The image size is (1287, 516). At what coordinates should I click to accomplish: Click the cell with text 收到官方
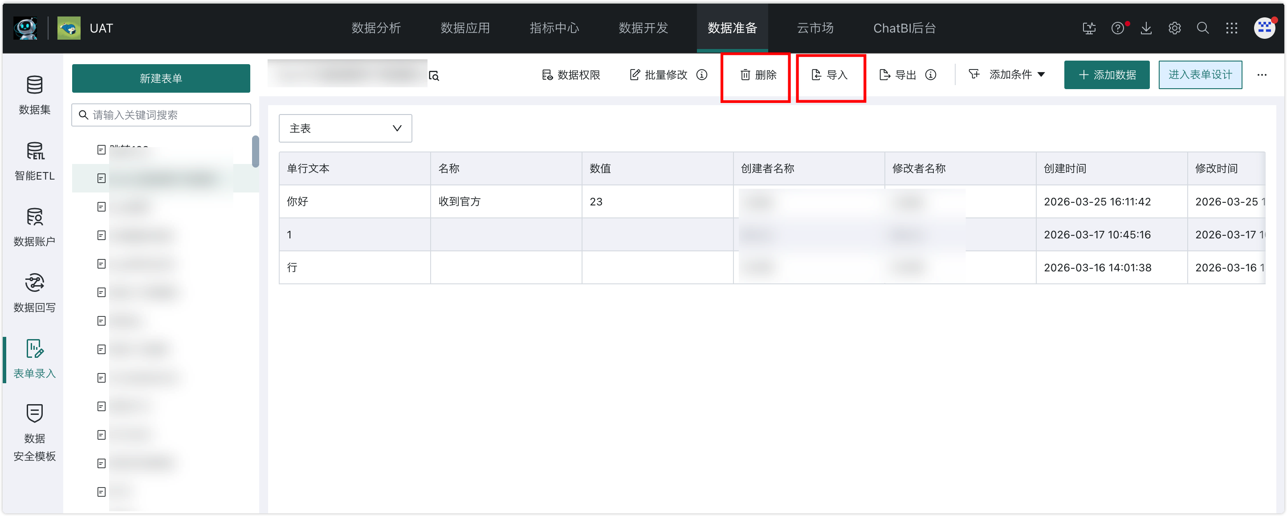click(x=506, y=201)
